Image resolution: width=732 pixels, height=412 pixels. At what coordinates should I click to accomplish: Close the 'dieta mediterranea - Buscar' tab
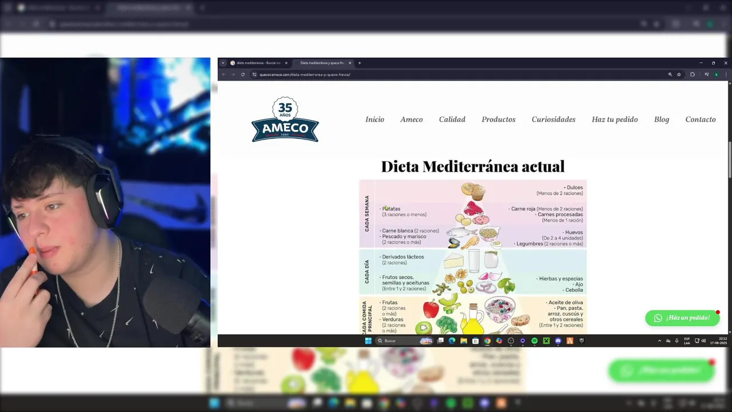coord(286,63)
